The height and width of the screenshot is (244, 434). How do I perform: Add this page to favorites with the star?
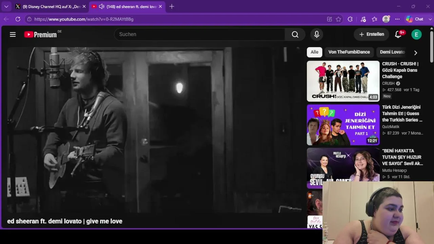(338, 19)
